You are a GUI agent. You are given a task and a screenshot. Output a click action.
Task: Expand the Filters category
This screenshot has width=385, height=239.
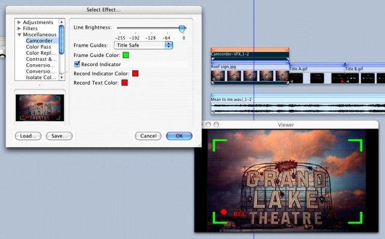[19, 28]
